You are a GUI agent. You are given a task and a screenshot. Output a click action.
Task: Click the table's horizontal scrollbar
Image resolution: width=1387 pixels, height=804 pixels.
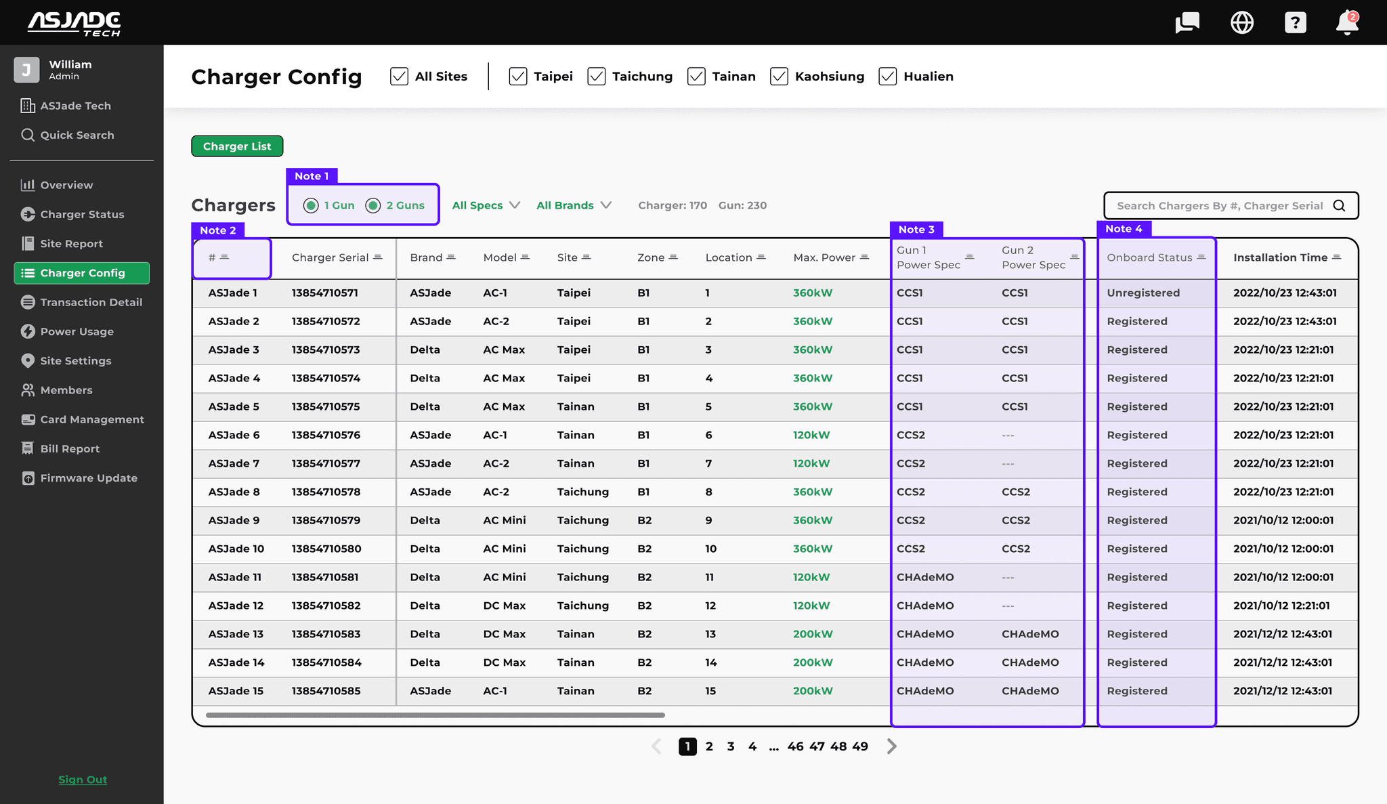tap(435, 715)
